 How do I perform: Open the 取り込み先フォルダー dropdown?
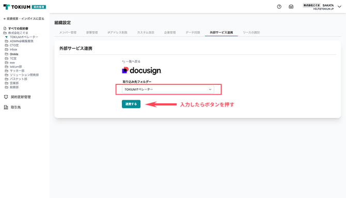(168, 89)
